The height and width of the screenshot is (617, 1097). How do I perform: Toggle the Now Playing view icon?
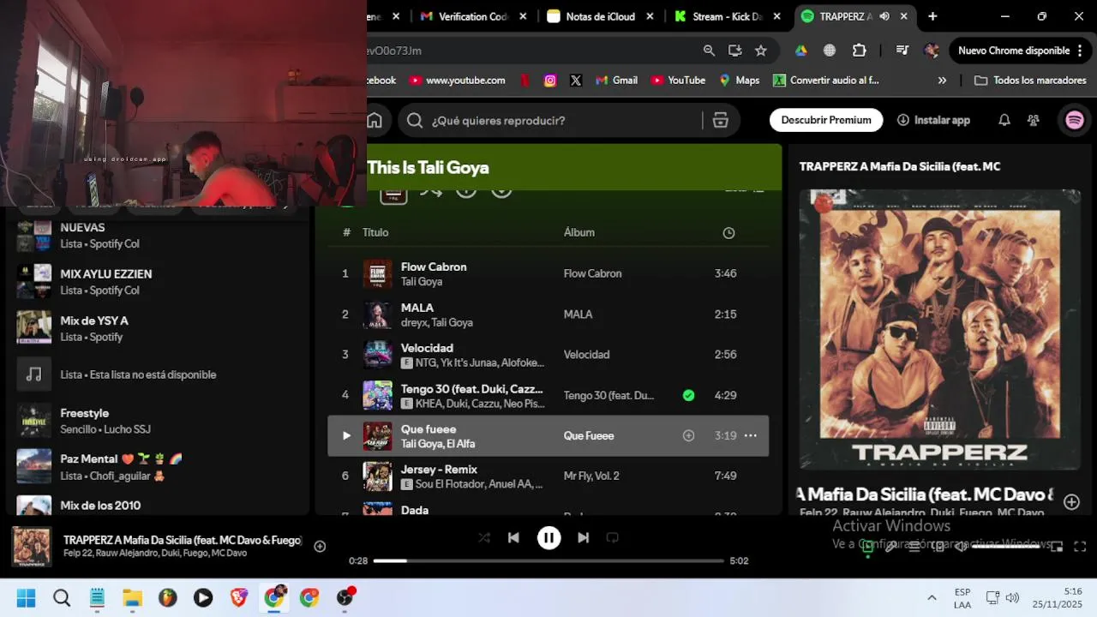[867, 546]
